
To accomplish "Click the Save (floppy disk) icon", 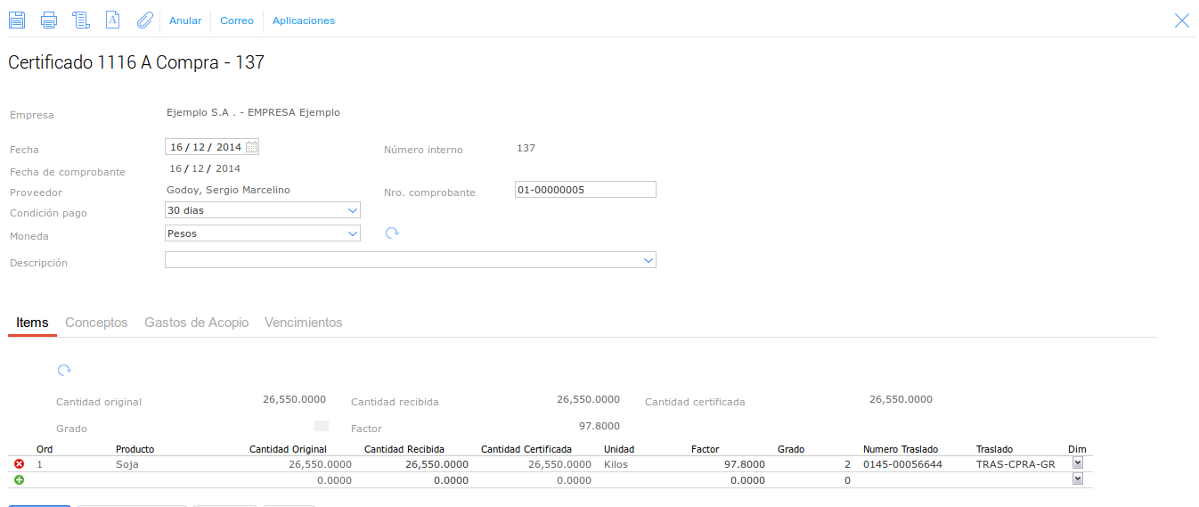I will coord(17,20).
